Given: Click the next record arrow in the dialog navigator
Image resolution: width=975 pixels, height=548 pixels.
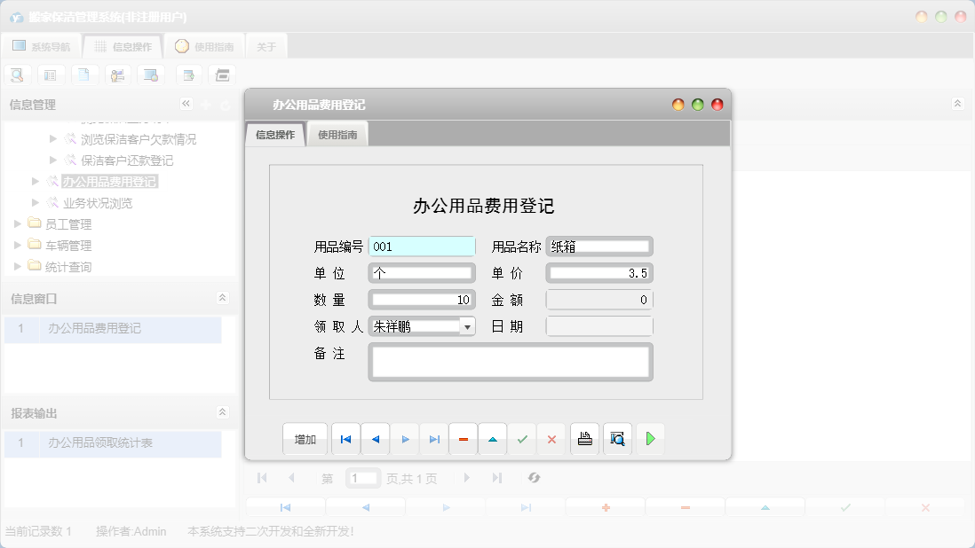Looking at the screenshot, I should tap(404, 439).
